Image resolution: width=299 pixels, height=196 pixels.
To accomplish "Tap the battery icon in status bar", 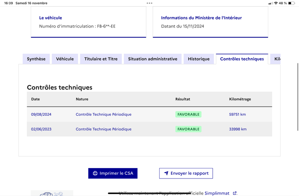I will click(292, 3).
